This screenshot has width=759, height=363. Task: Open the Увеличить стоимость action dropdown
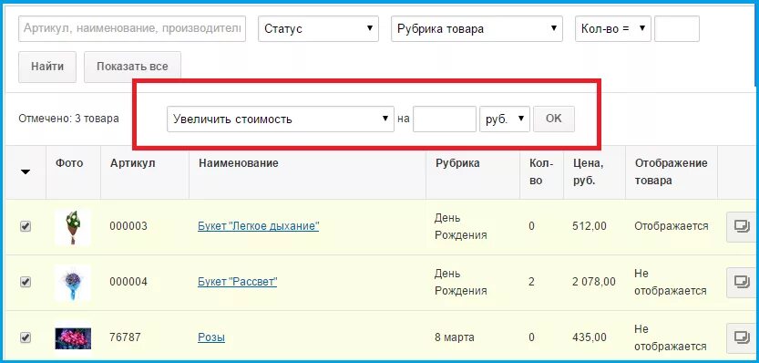coord(281,119)
